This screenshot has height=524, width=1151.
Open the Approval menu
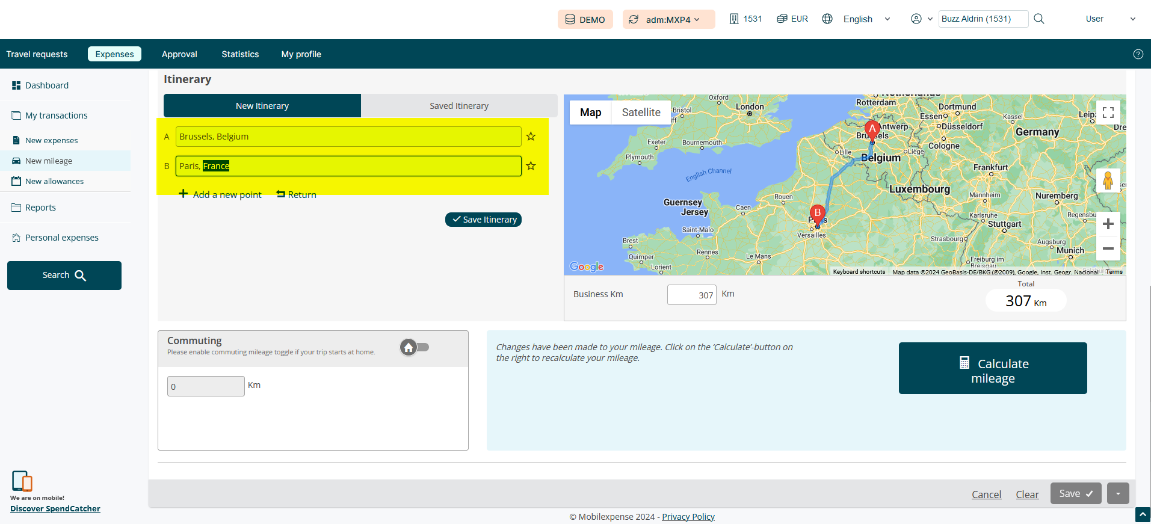[179, 54]
